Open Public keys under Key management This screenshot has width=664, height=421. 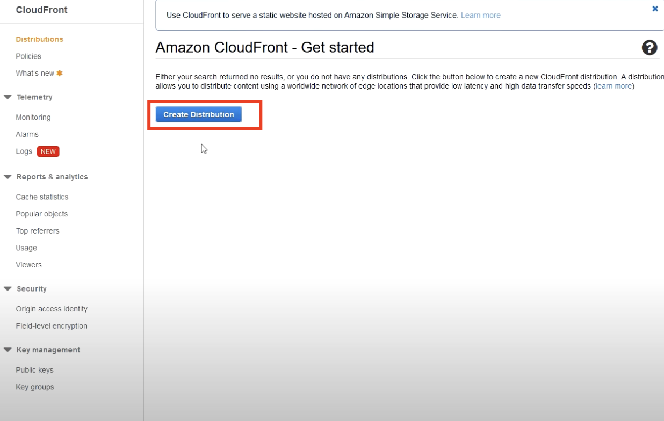coord(34,370)
